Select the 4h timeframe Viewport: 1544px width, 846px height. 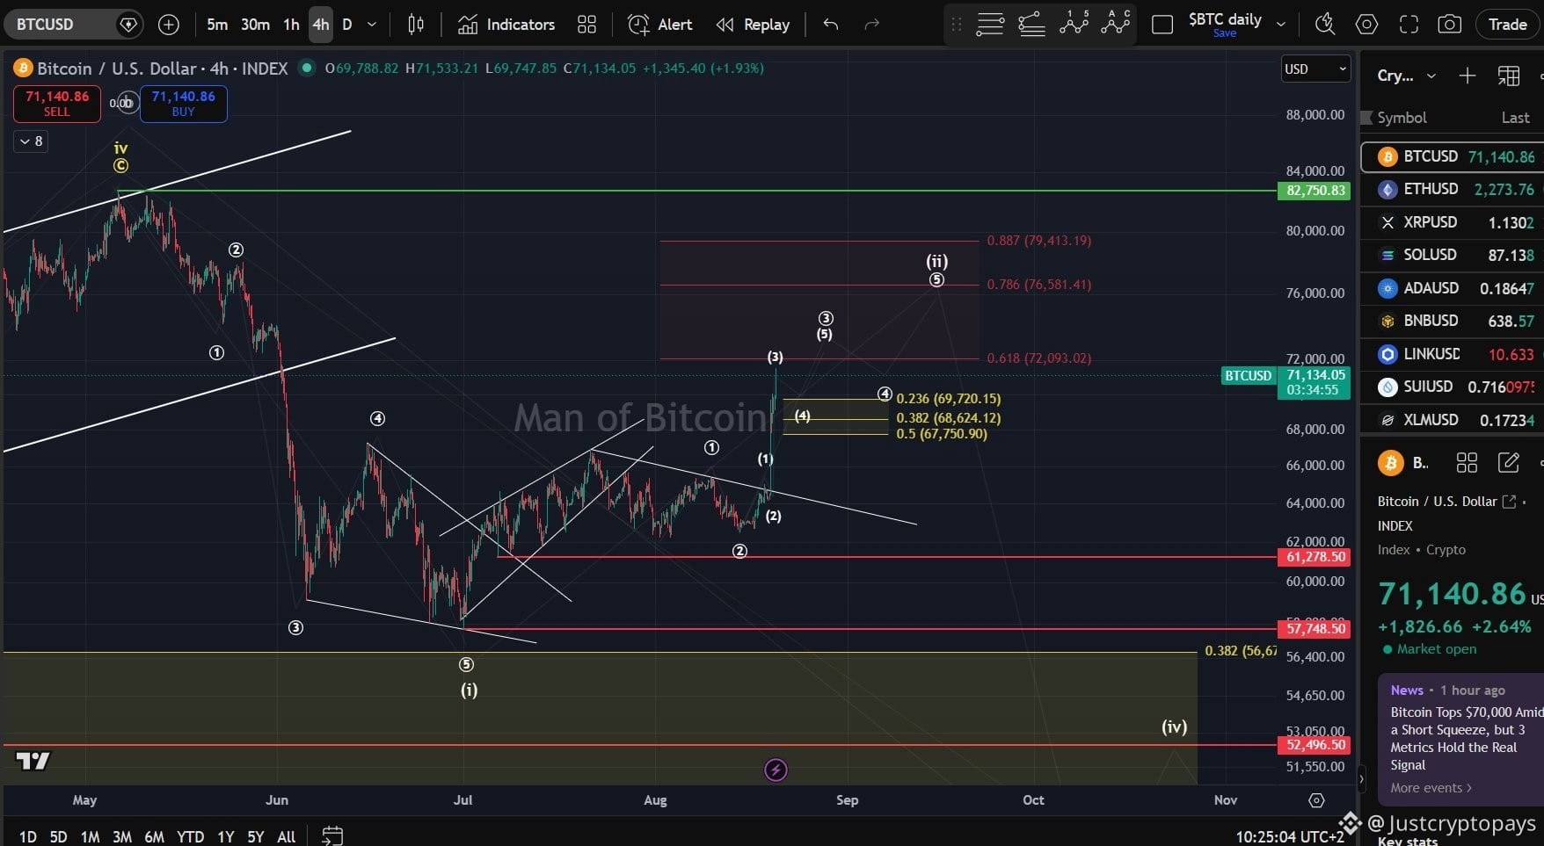point(321,25)
